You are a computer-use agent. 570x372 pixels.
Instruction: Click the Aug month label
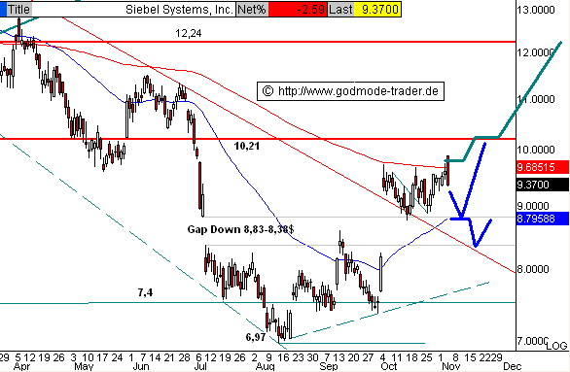pyautogui.click(x=265, y=366)
